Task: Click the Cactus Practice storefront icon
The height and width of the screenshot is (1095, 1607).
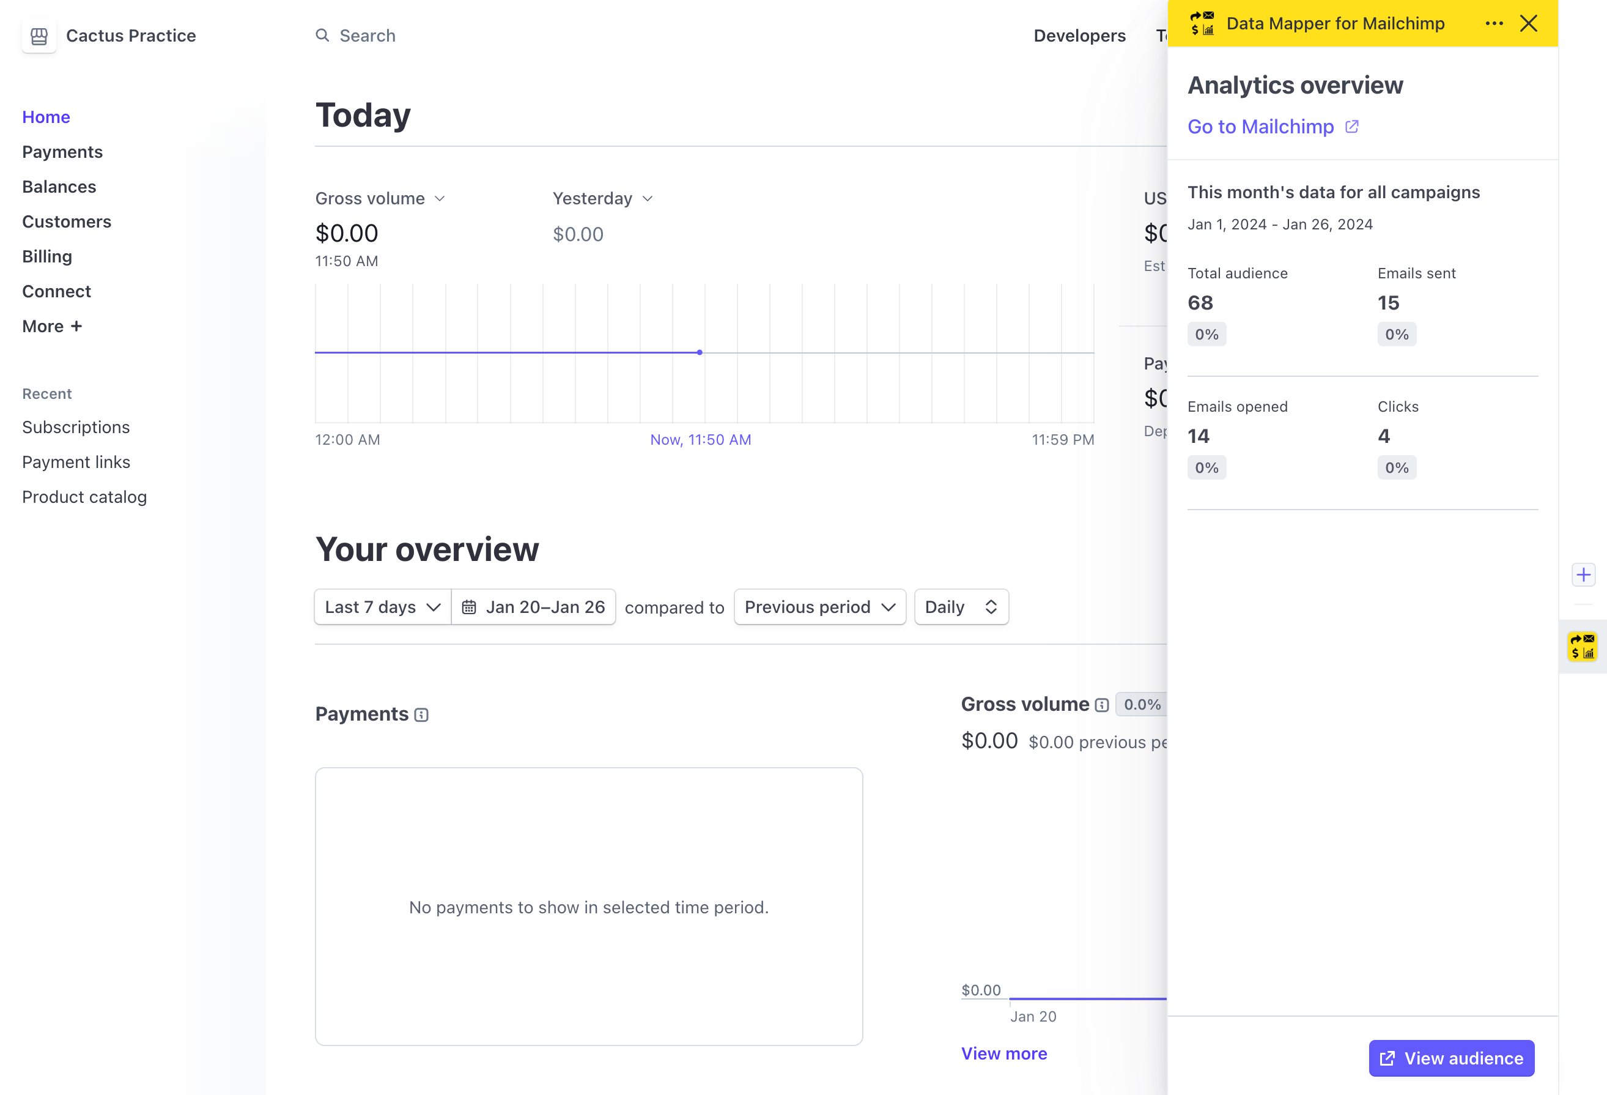Action: pos(39,35)
